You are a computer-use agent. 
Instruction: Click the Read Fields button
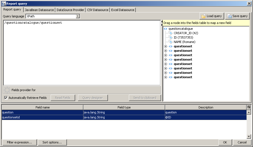(63, 98)
